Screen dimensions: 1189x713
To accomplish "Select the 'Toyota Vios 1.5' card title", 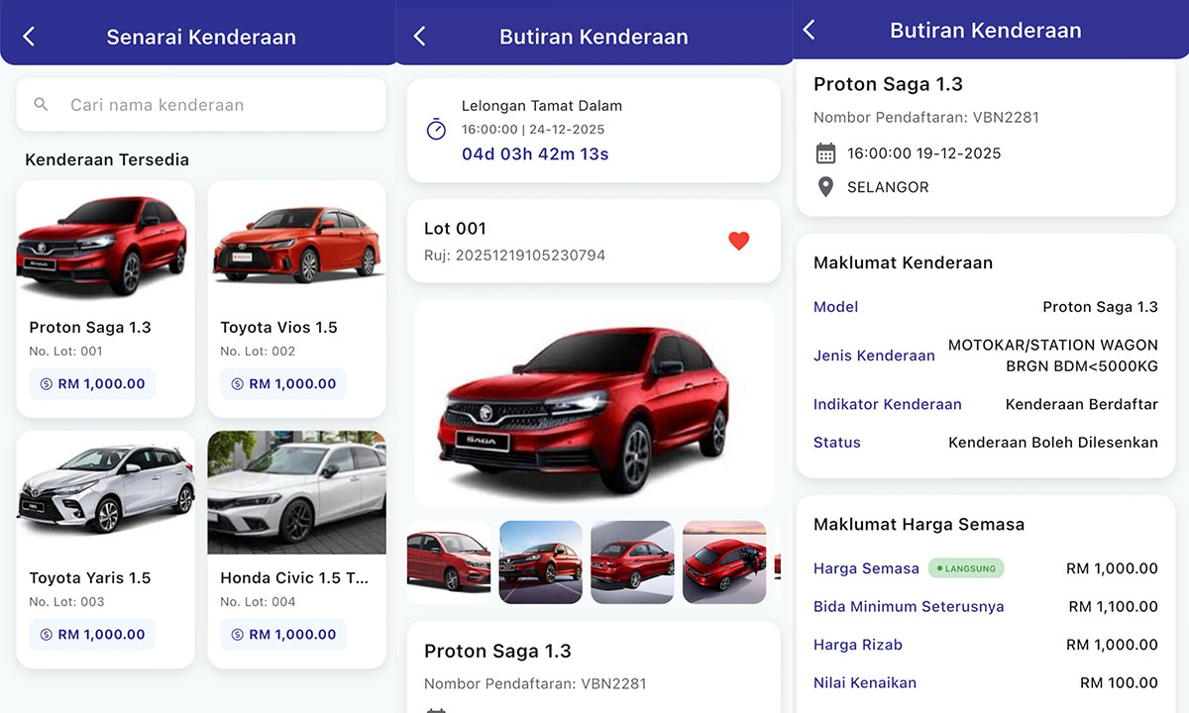I will coord(278,328).
